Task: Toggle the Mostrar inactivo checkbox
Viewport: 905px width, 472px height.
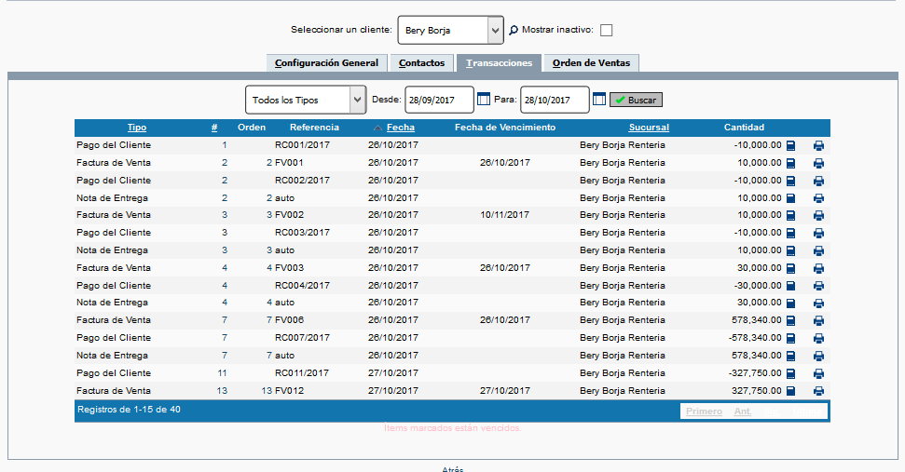Action: coord(606,31)
